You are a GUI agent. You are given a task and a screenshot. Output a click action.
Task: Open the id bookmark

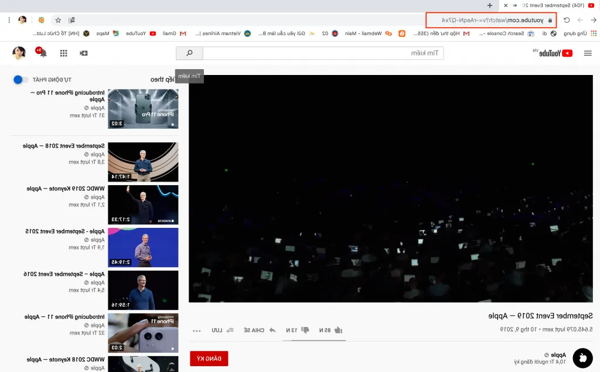(x=548, y=33)
